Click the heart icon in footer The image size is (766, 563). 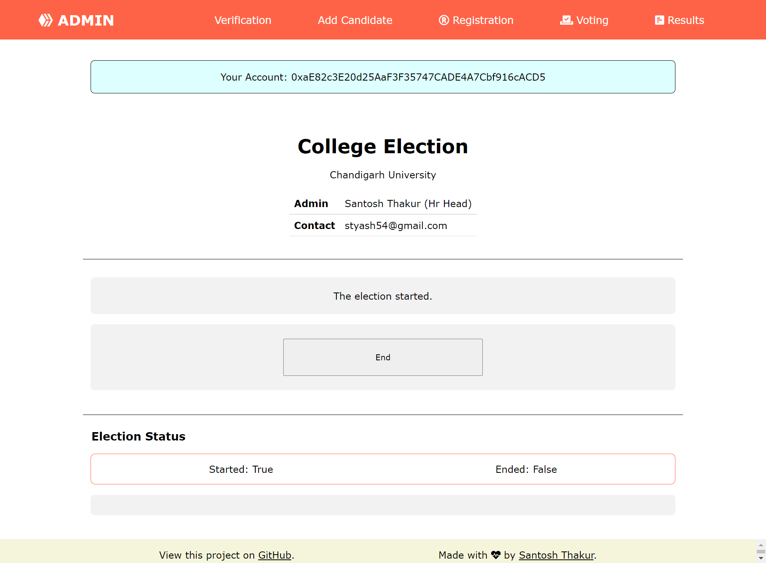click(x=496, y=555)
